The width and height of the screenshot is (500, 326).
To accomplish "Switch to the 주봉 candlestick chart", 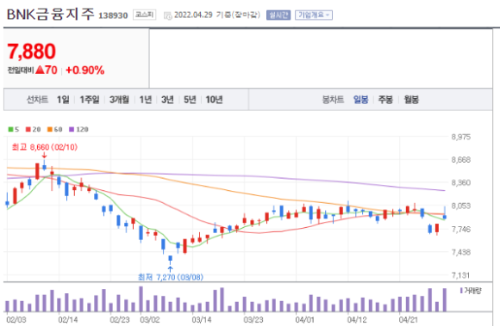I will (x=385, y=100).
